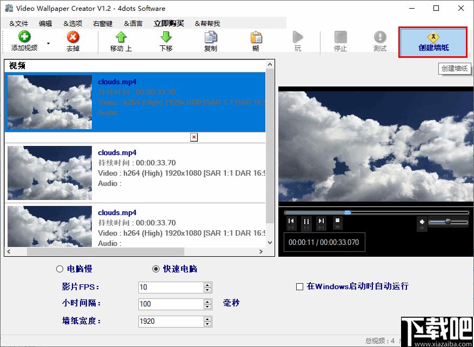Select the 快速电脑 radio button
Image resolution: width=474 pixels, height=347 pixels.
click(156, 269)
